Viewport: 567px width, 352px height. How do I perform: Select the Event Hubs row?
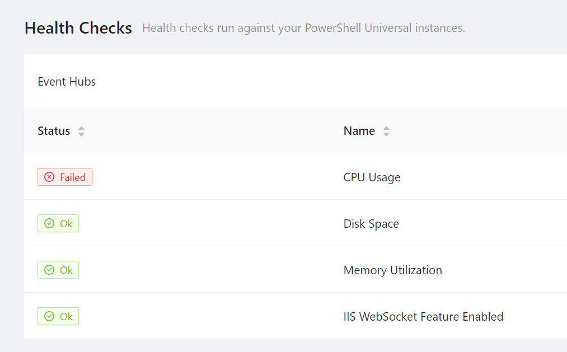(x=67, y=82)
